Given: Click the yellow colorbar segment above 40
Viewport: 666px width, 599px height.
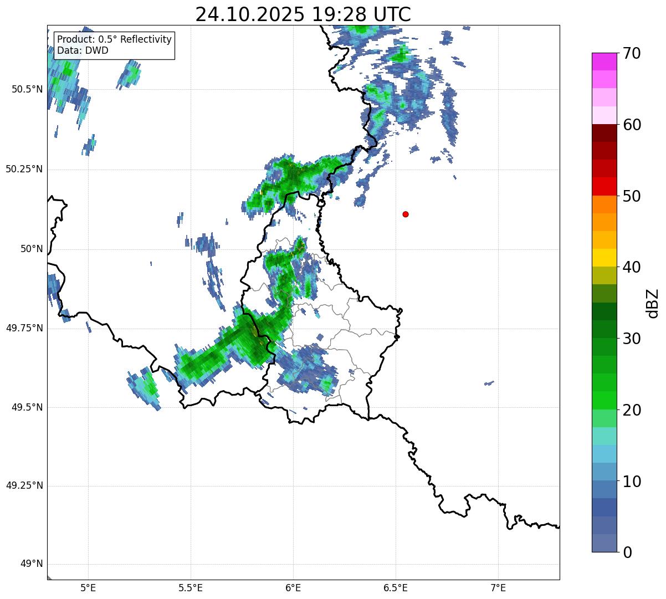Looking at the screenshot, I should pyautogui.click(x=603, y=258).
